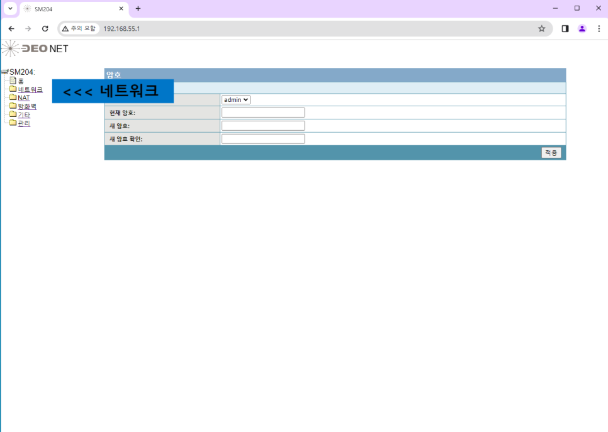Click the 암호 section header text

[x=114, y=75]
